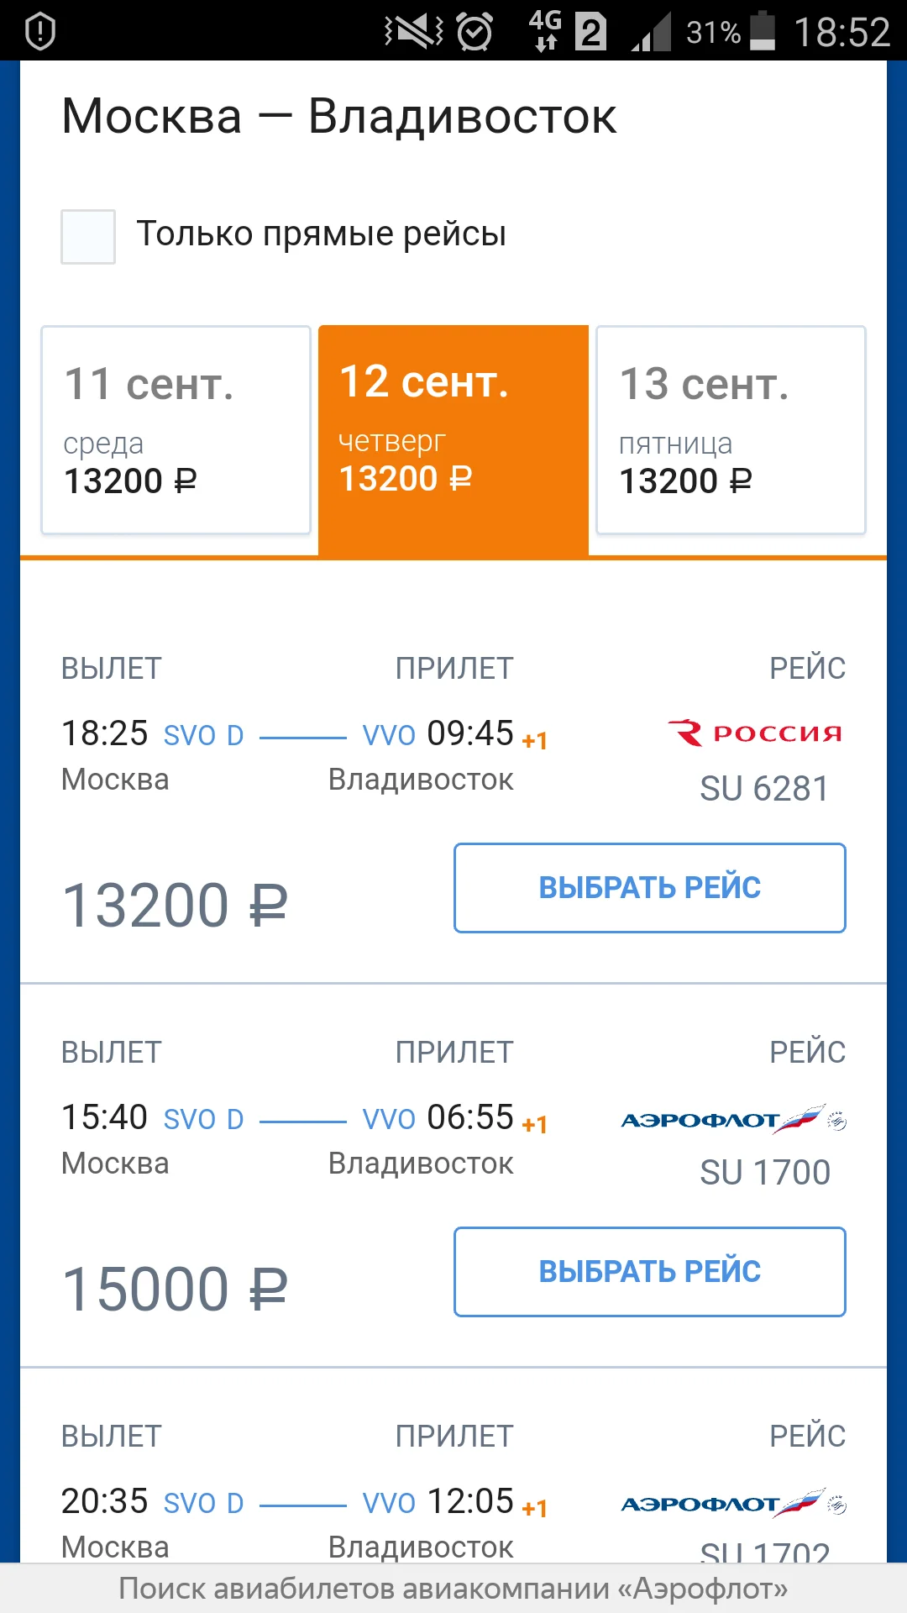This screenshot has height=1613, width=907.
Task: Enable the direct flights only checkbox
Action: [88, 237]
